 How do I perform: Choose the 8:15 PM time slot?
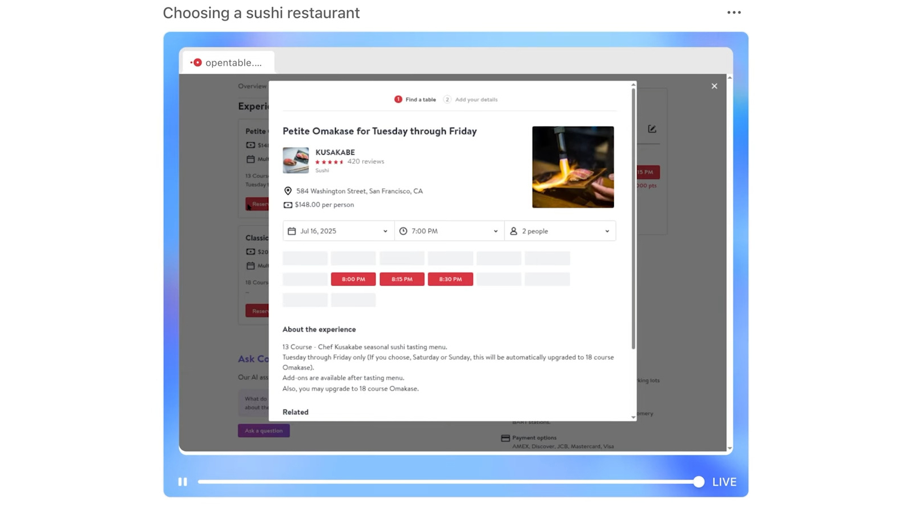coord(402,279)
